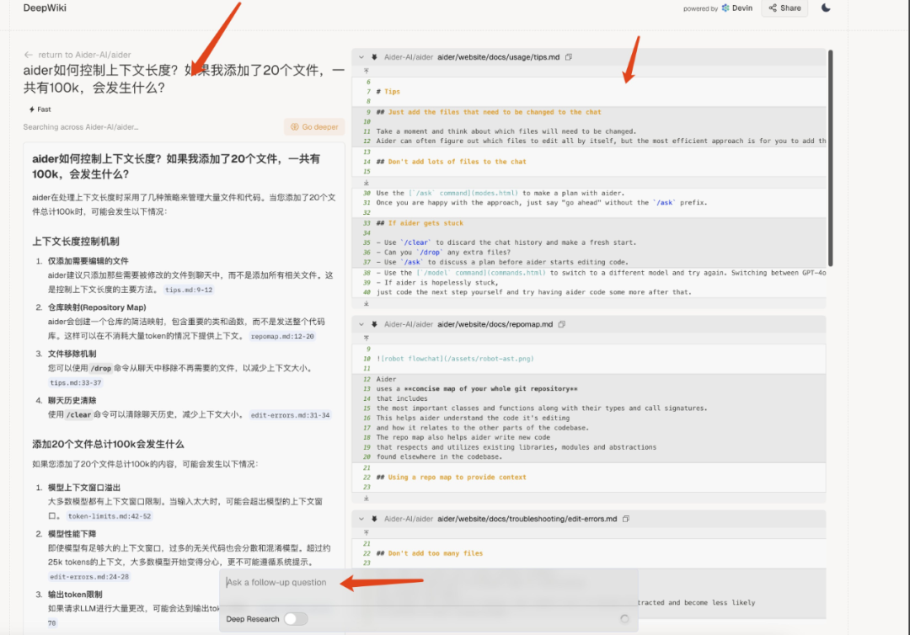
Task: Collapse the repomap.md panel chevron
Action: tap(360, 323)
